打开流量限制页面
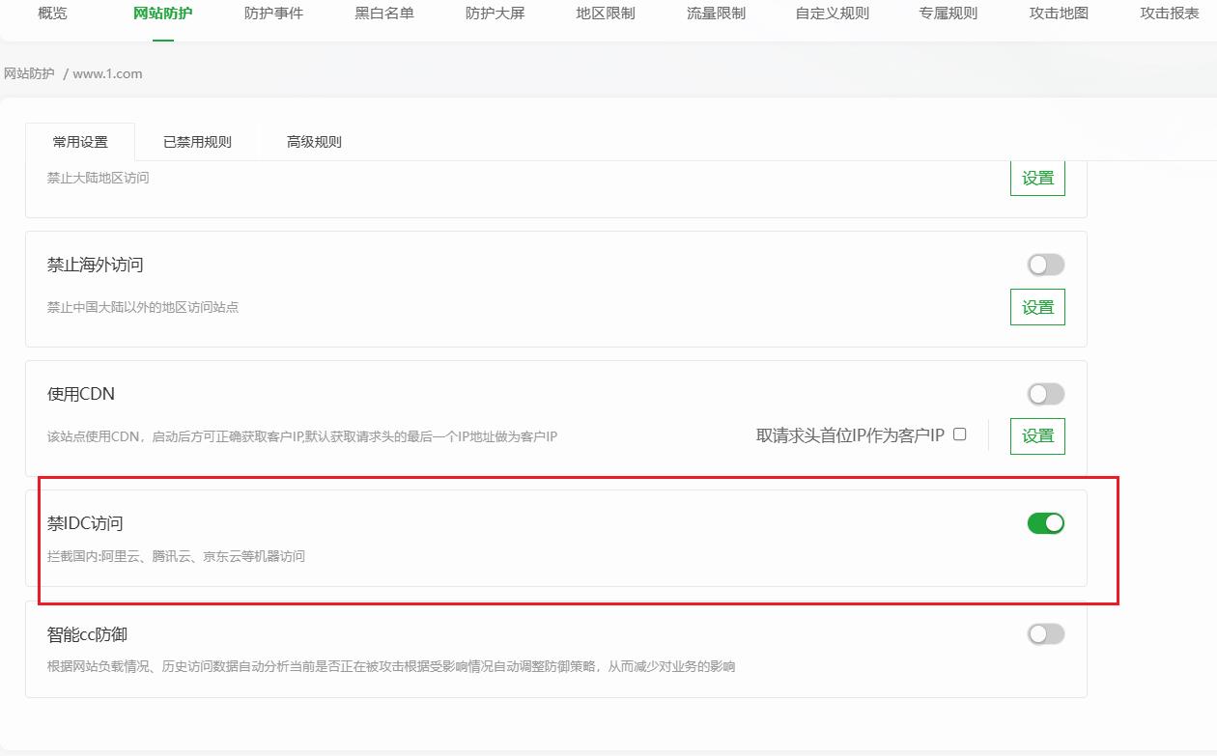The height and width of the screenshot is (756, 1217). click(715, 14)
